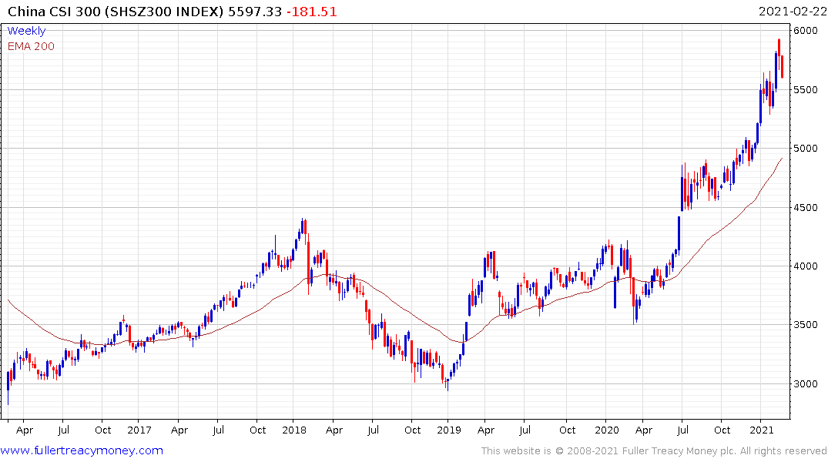Click the chart title 'China CSI 300 (SHSZ300 INDEX)'
Viewport: 828px width, 462px height.
tap(116, 12)
